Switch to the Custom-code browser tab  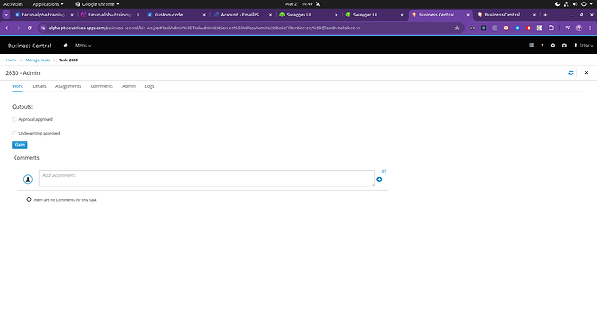(x=176, y=15)
